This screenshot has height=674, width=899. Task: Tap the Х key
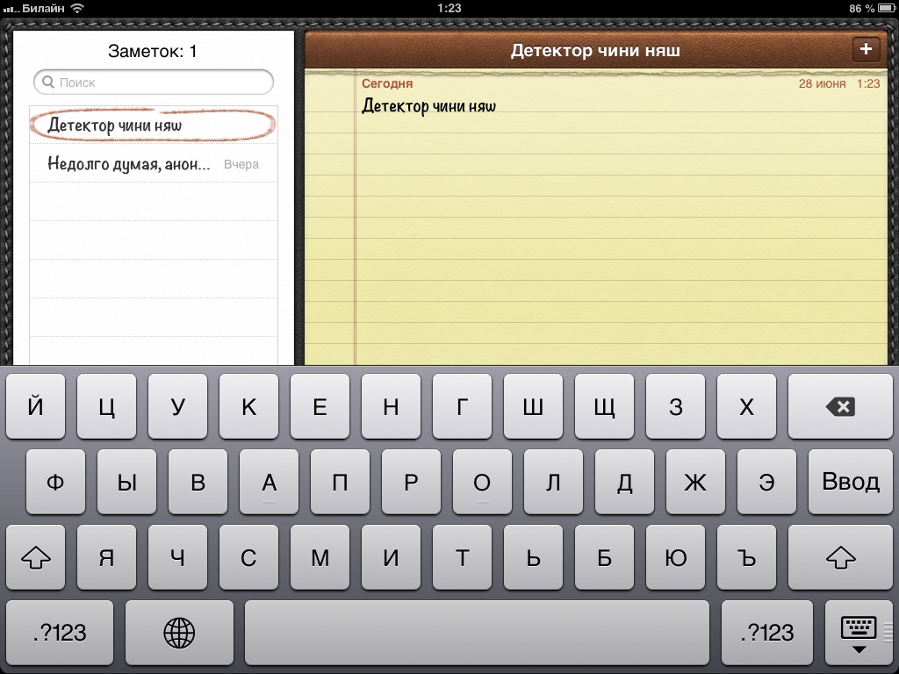(746, 406)
